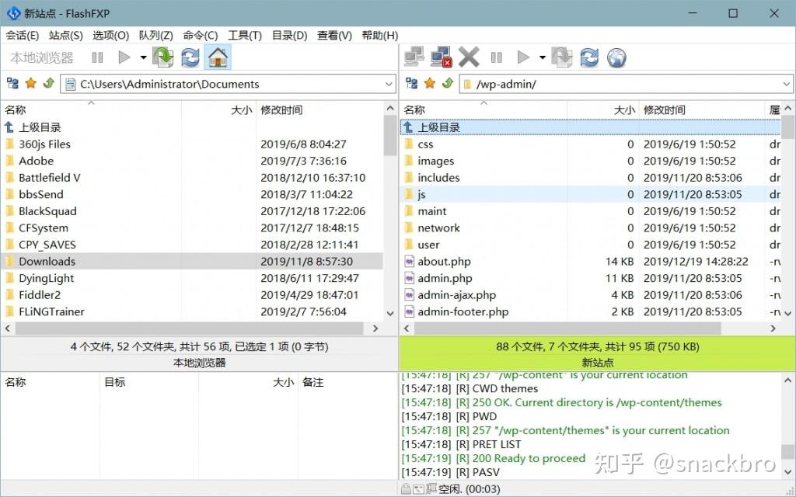Refresh the local file list

[189, 57]
